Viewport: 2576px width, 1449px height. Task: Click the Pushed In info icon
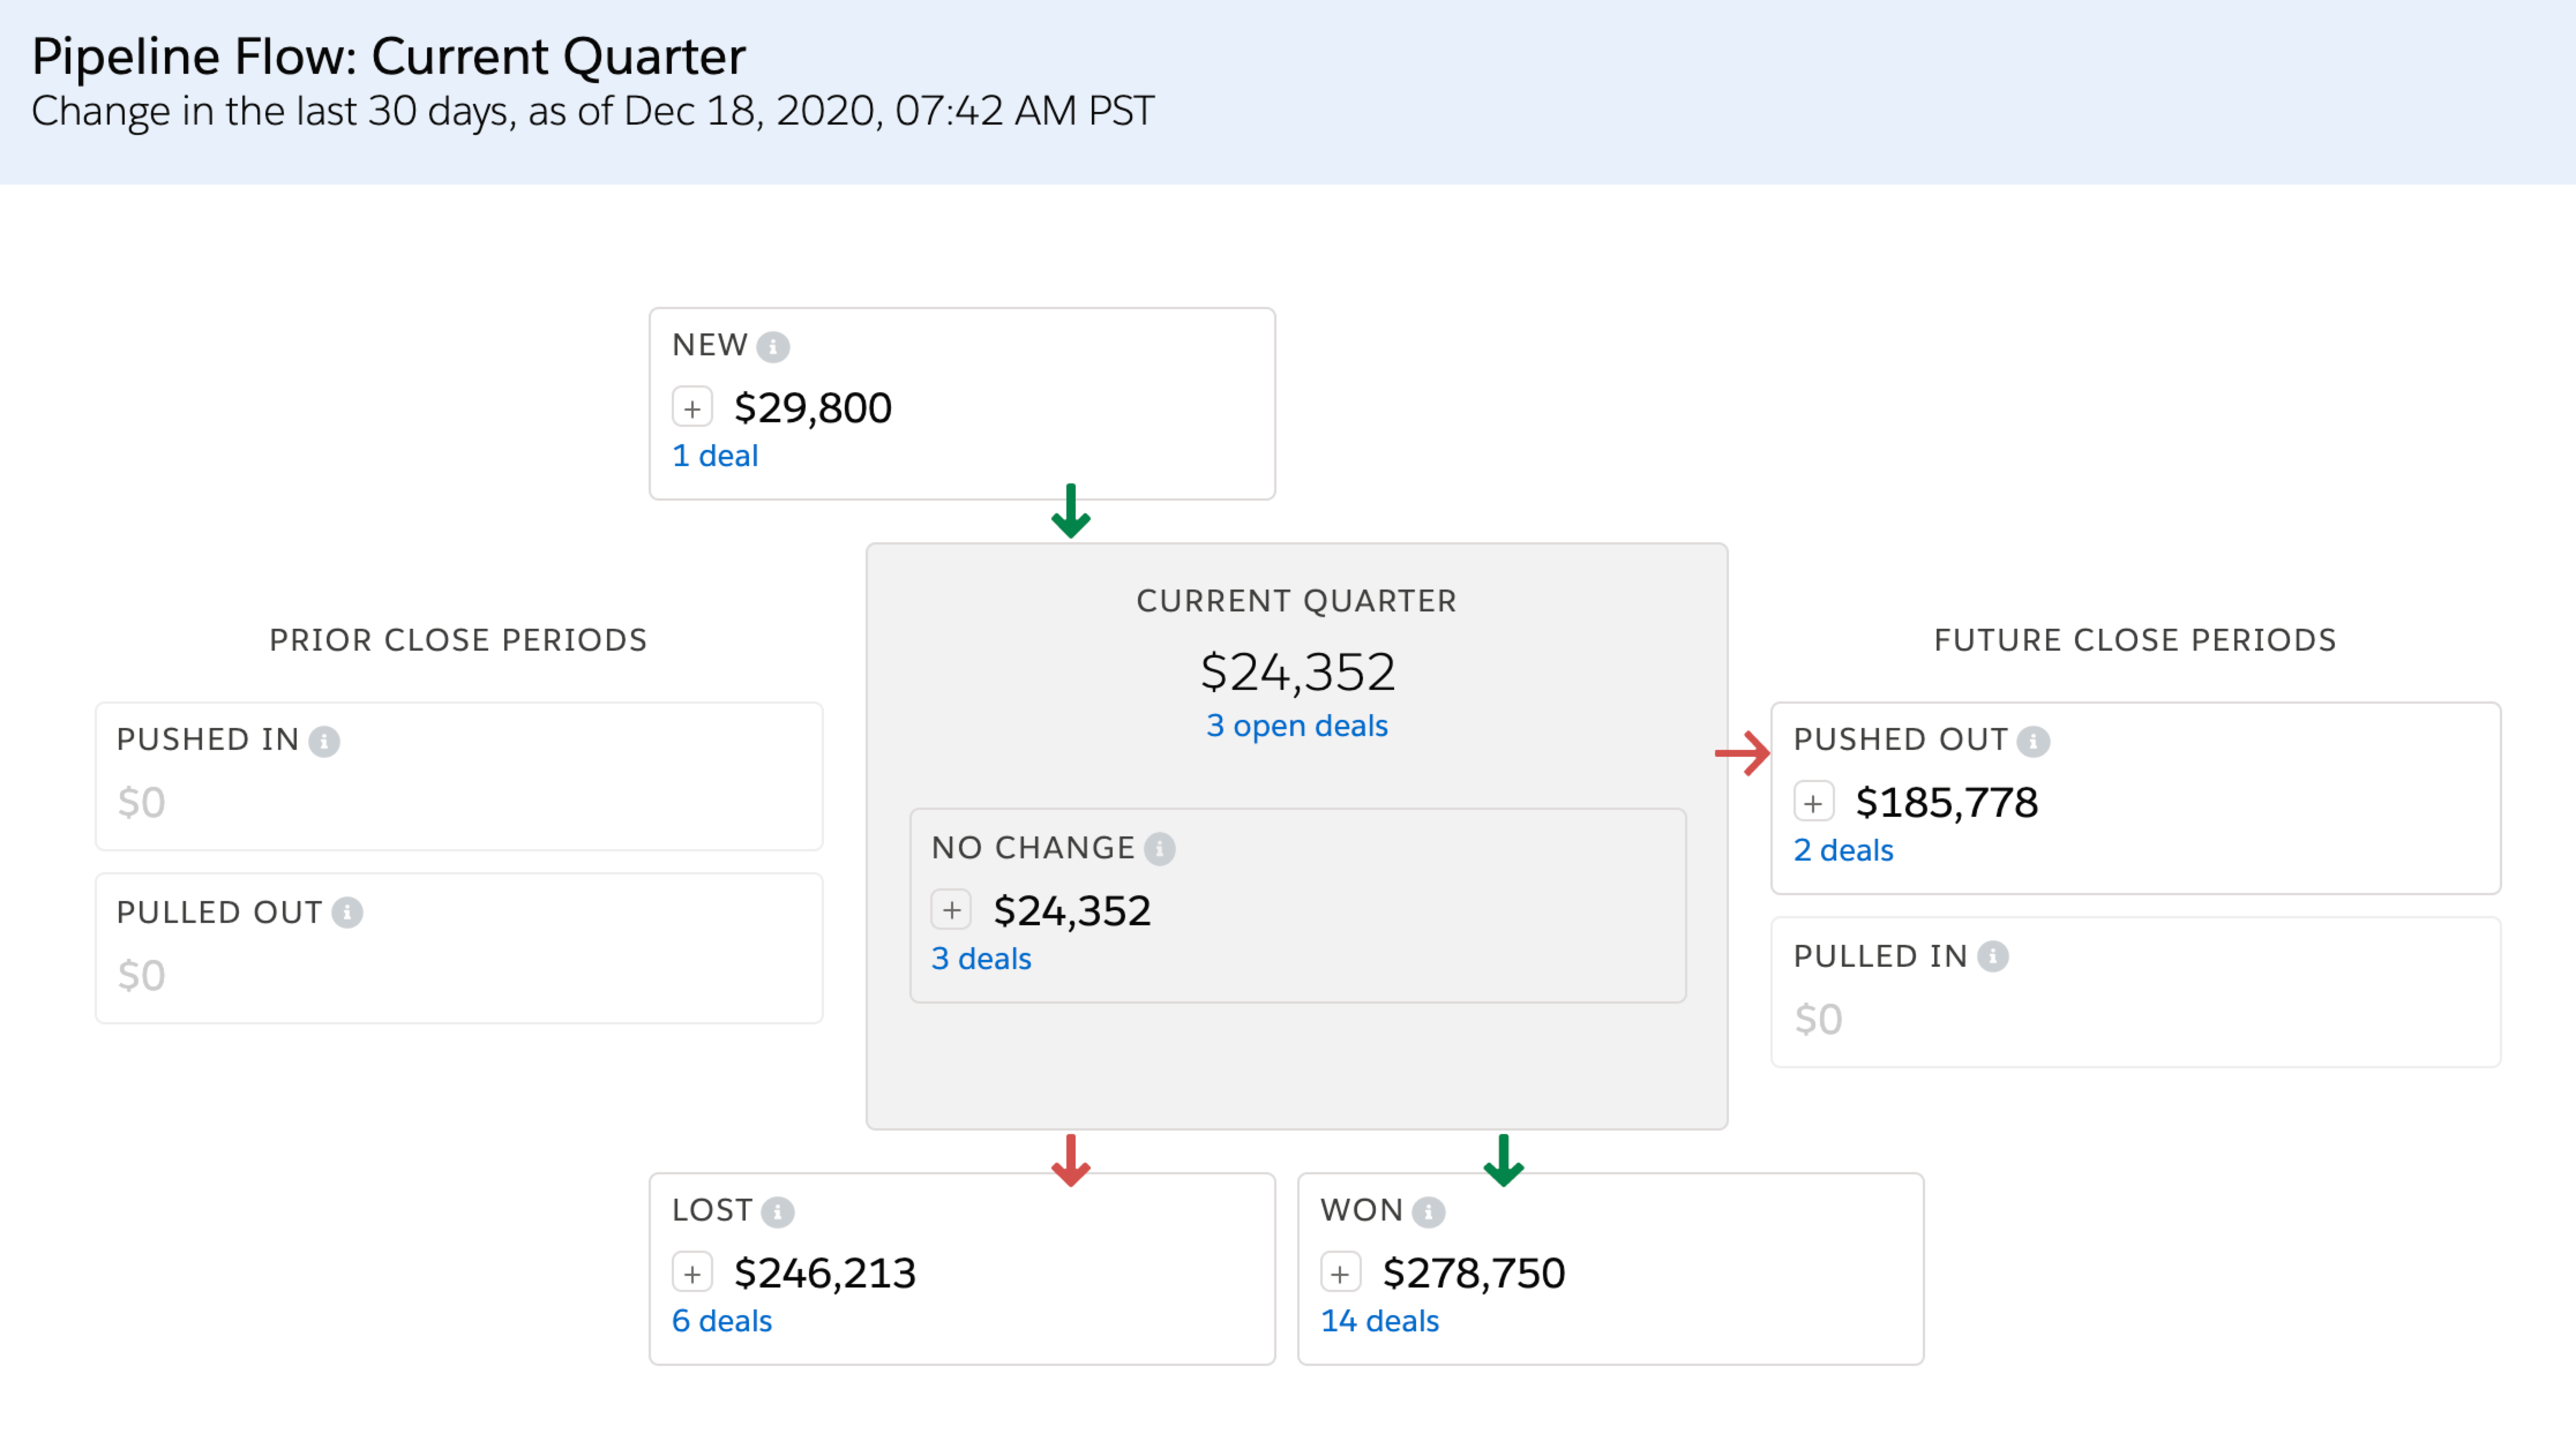tap(324, 741)
